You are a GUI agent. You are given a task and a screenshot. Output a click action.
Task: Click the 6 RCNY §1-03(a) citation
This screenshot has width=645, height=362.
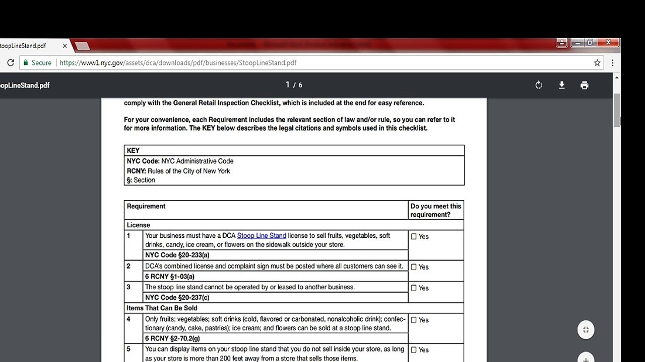click(169, 276)
